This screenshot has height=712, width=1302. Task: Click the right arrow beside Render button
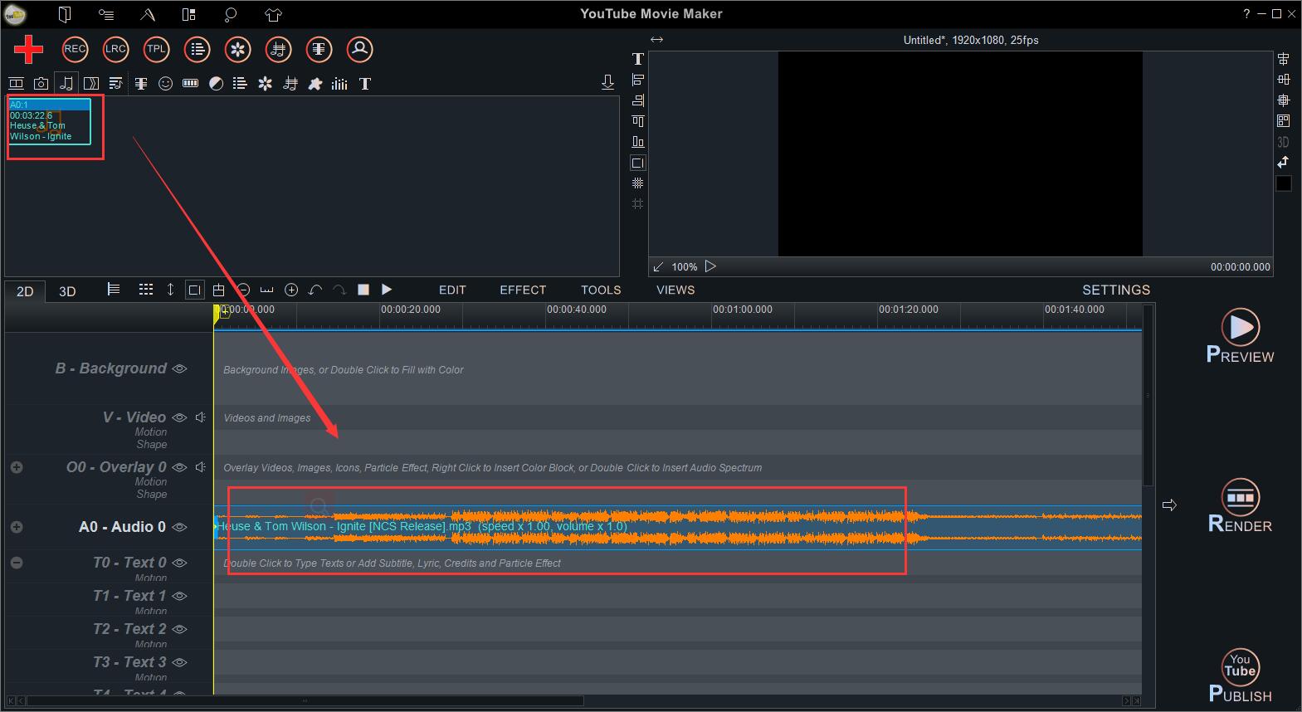point(1169,505)
